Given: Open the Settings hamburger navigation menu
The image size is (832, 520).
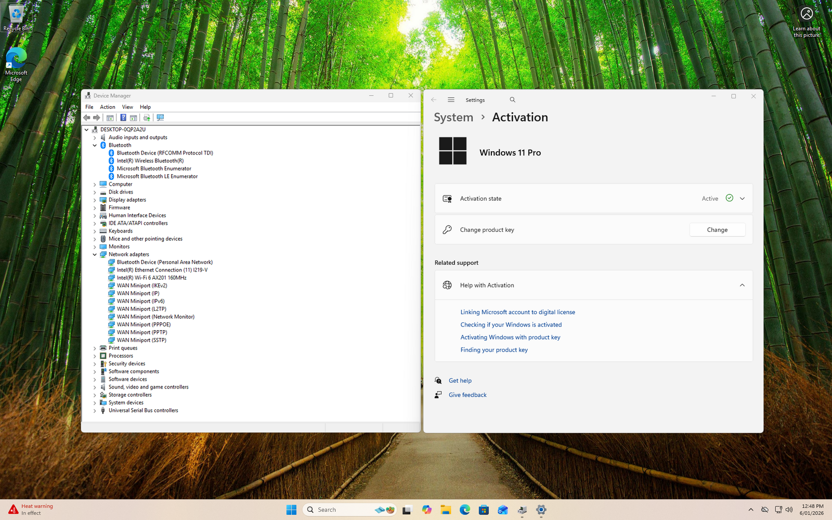Looking at the screenshot, I should [451, 100].
